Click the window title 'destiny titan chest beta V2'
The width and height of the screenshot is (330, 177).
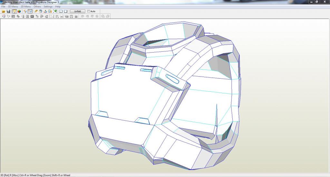click(x=19, y=2)
